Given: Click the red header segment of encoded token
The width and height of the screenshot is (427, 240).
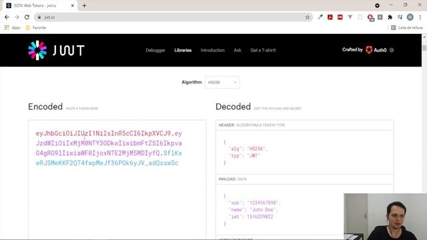Looking at the screenshot, I should click(103, 133).
